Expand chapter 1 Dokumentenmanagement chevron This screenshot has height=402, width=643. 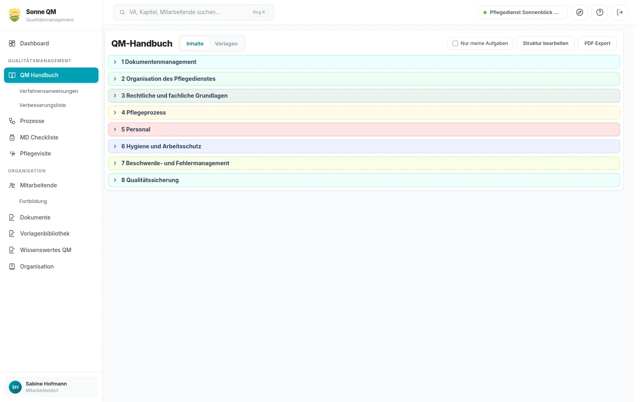point(115,62)
